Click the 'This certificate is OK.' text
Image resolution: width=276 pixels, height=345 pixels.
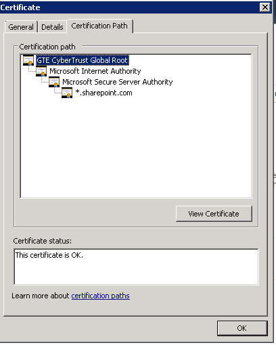pyautogui.click(x=49, y=255)
